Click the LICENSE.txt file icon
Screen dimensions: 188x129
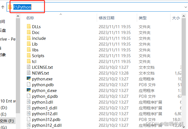tap(29, 67)
